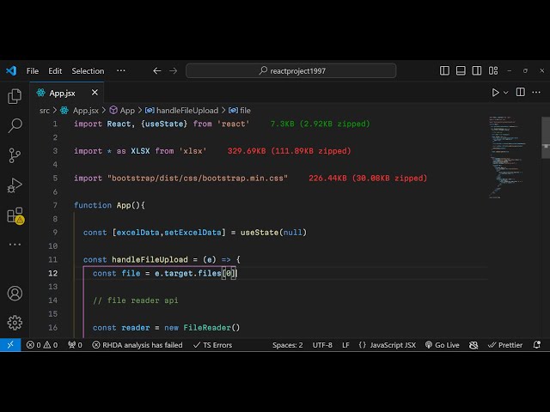Viewport: 550px width, 412px height.
Task: Open Source Control view
Action: point(15,155)
